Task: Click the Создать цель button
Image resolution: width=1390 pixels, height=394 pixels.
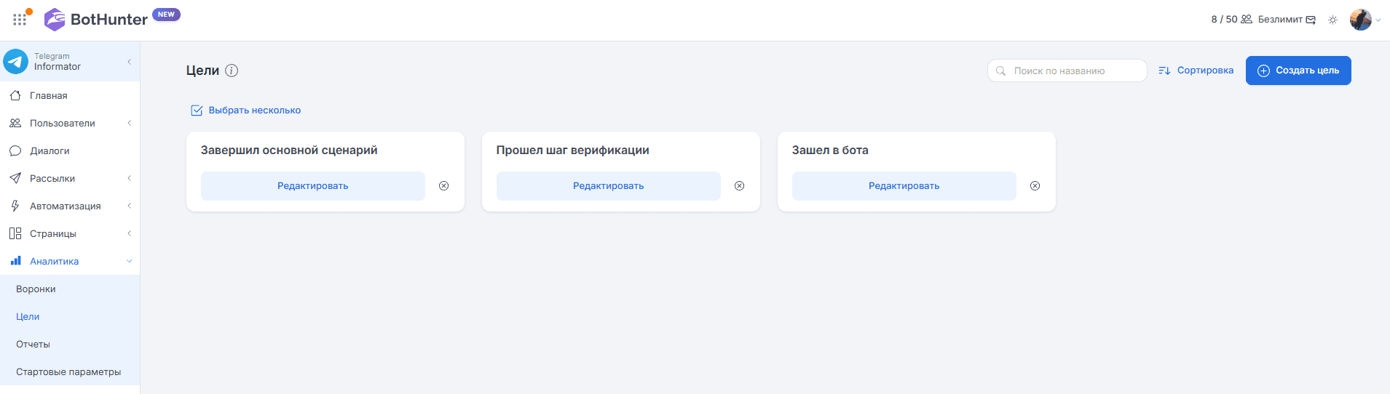Action: click(1298, 71)
